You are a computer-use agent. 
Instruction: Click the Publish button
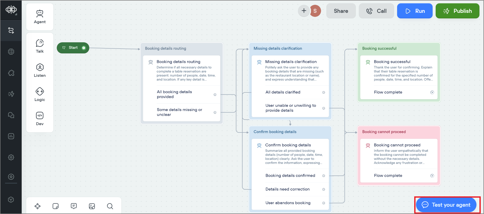(x=457, y=11)
